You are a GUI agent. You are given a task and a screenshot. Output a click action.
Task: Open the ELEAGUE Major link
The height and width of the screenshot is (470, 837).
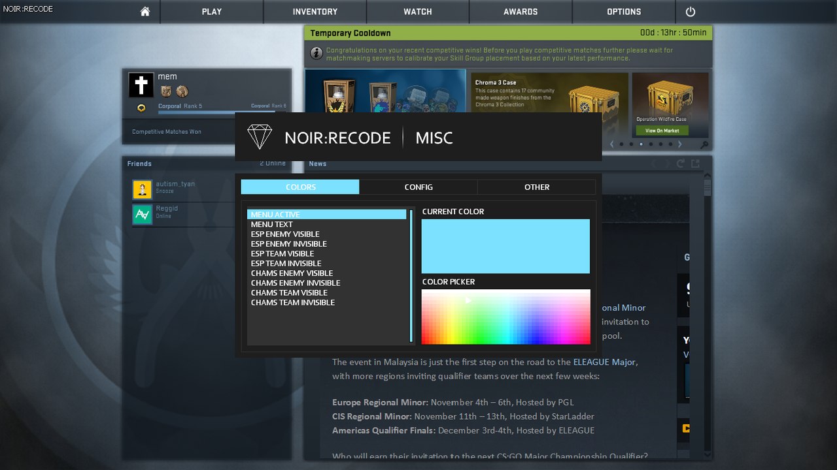(x=604, y=362)
